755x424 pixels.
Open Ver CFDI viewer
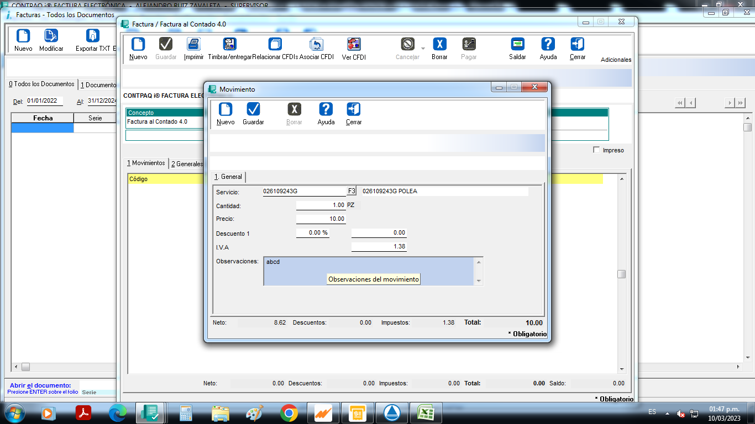click(354, 44)
